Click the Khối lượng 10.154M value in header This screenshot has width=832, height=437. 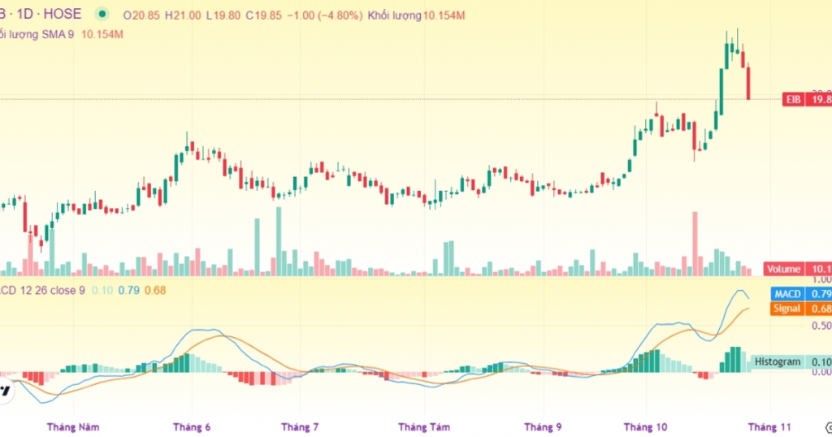point(415,15)
